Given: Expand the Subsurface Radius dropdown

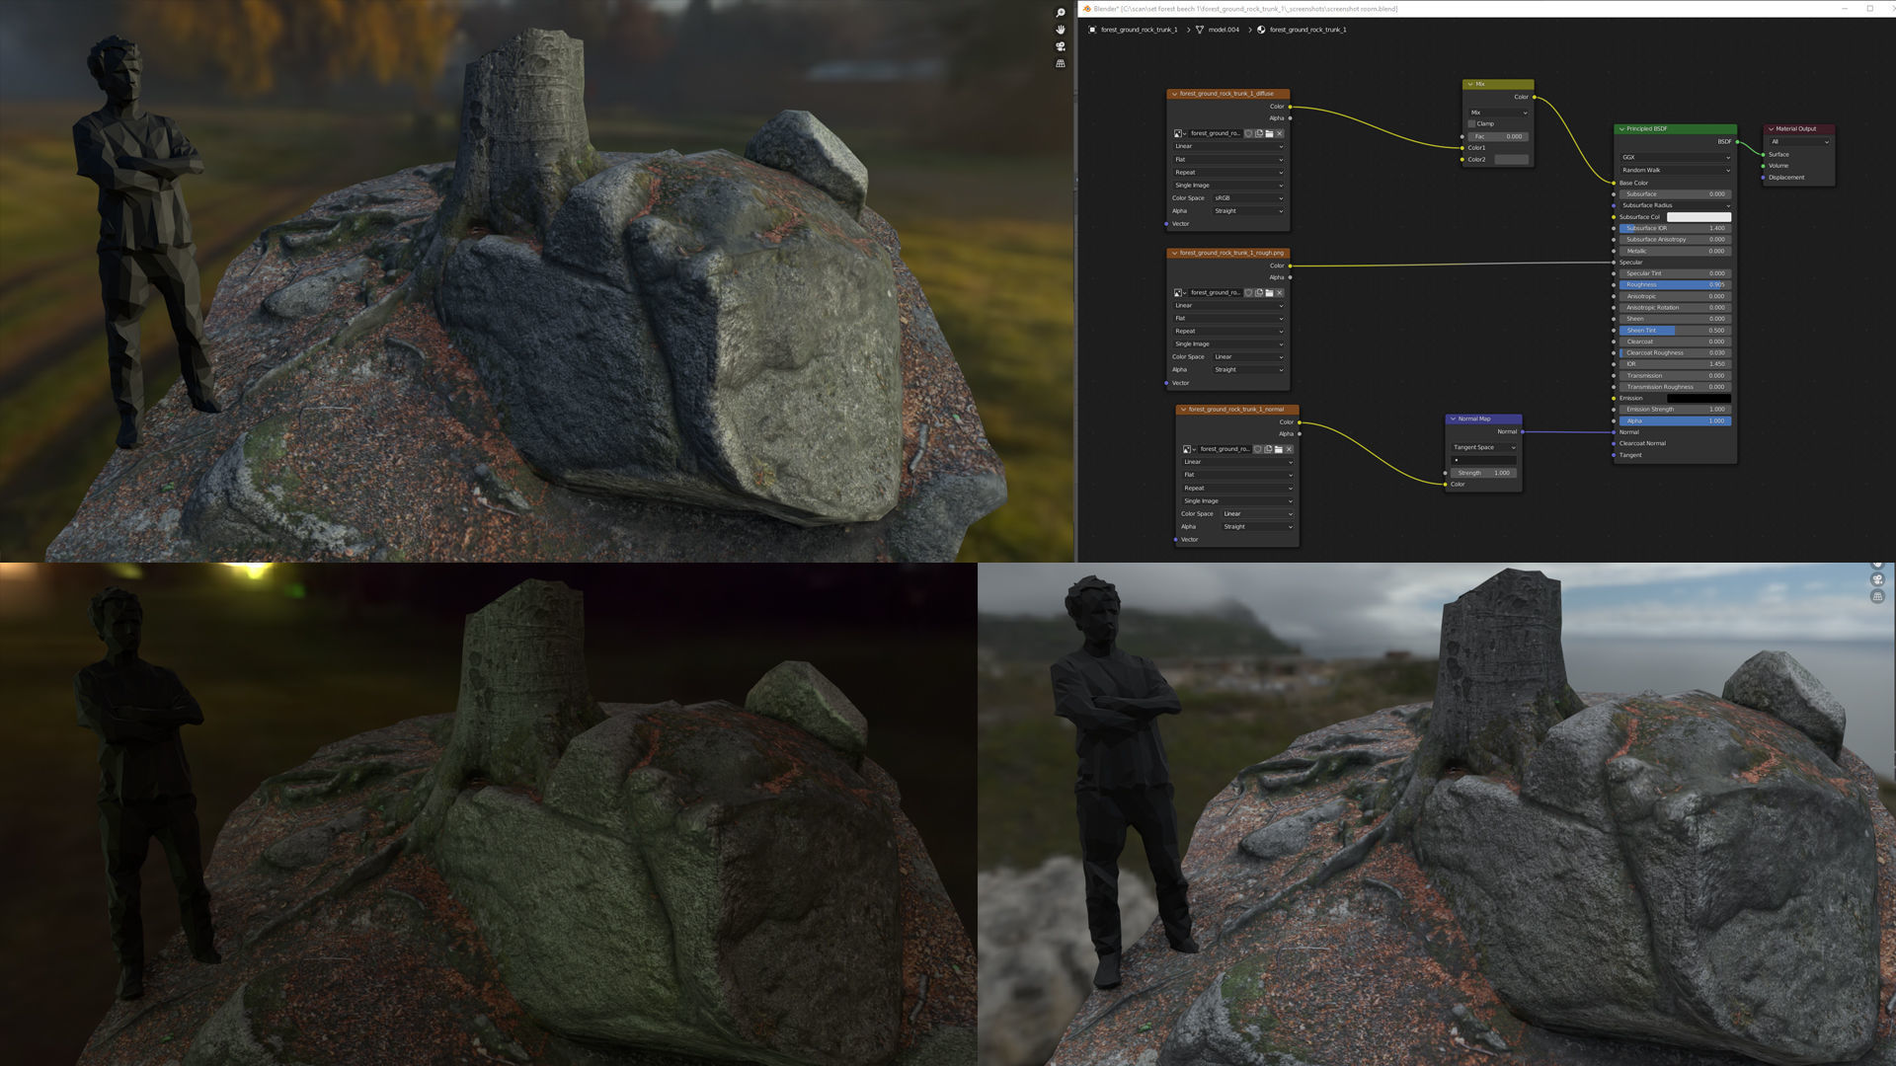Looking at the screenshot, I should (1675, 205).
